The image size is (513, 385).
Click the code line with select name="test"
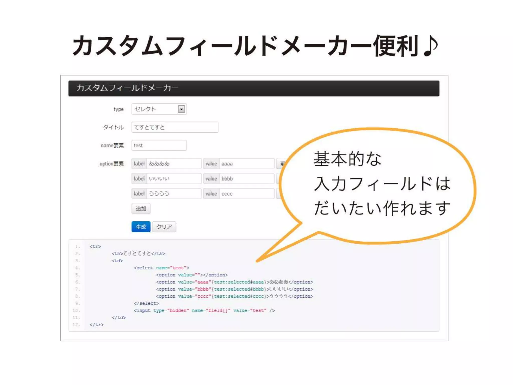[162, 268]
